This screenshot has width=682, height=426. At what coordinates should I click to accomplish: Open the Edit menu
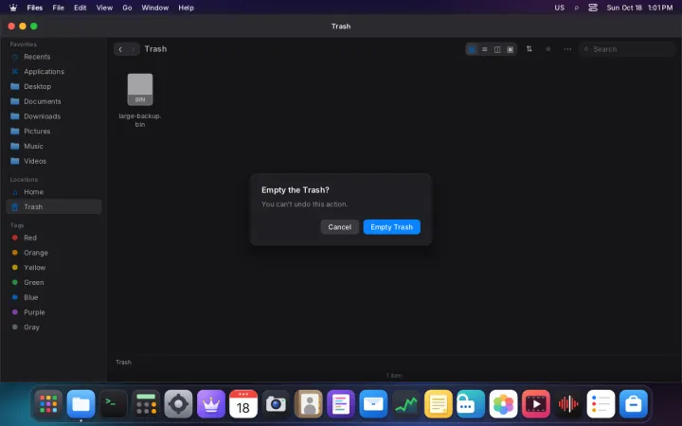coord(80,8)
